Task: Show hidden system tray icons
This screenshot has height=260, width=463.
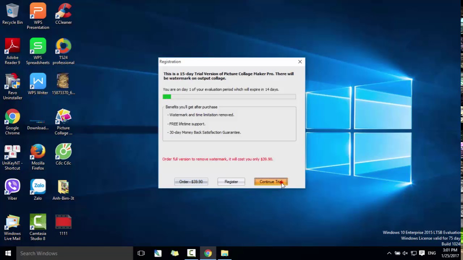Action: pyautogui.click(x=389, y=253)
